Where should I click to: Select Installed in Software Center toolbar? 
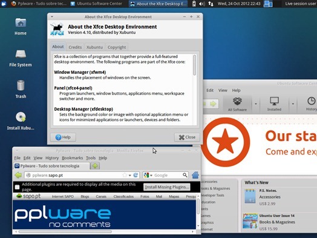(x=274, y=104)
